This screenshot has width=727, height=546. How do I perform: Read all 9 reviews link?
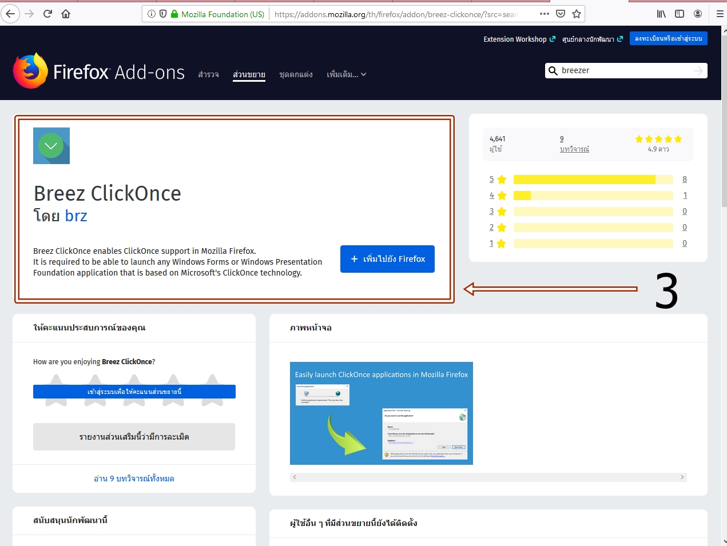coord(134,479)
